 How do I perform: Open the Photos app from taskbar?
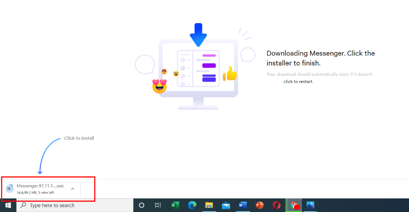(x=310, y=205)
